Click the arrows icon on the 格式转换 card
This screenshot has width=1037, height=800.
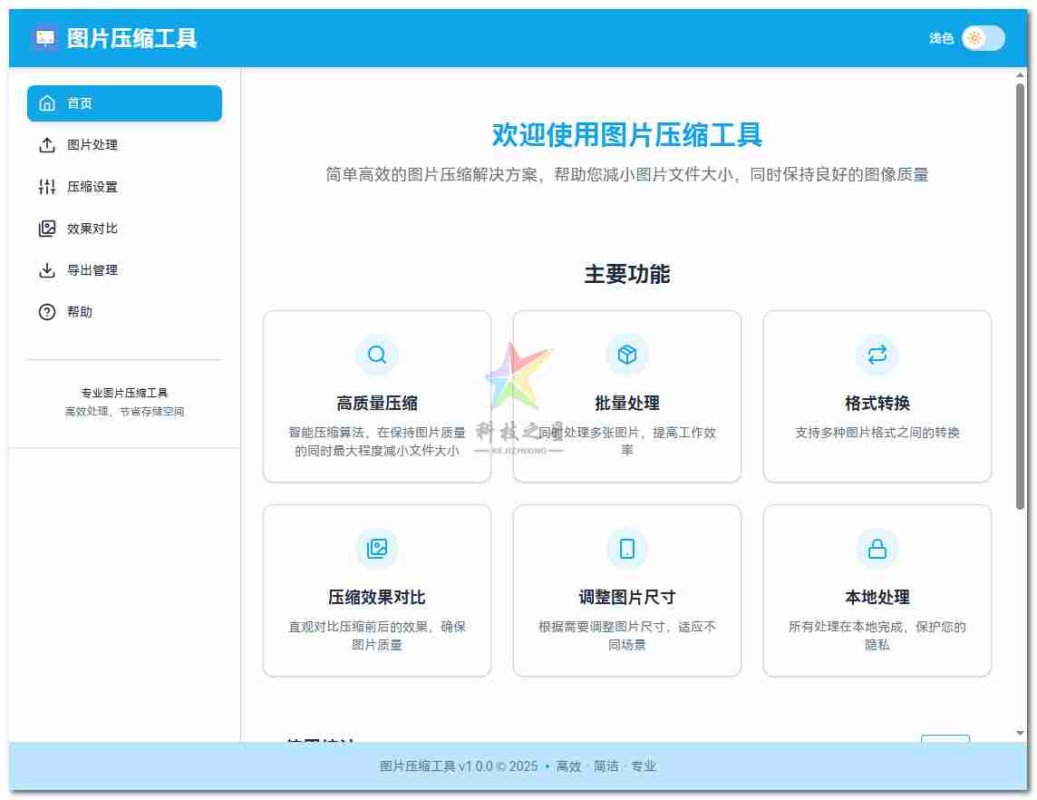[877, 355]
